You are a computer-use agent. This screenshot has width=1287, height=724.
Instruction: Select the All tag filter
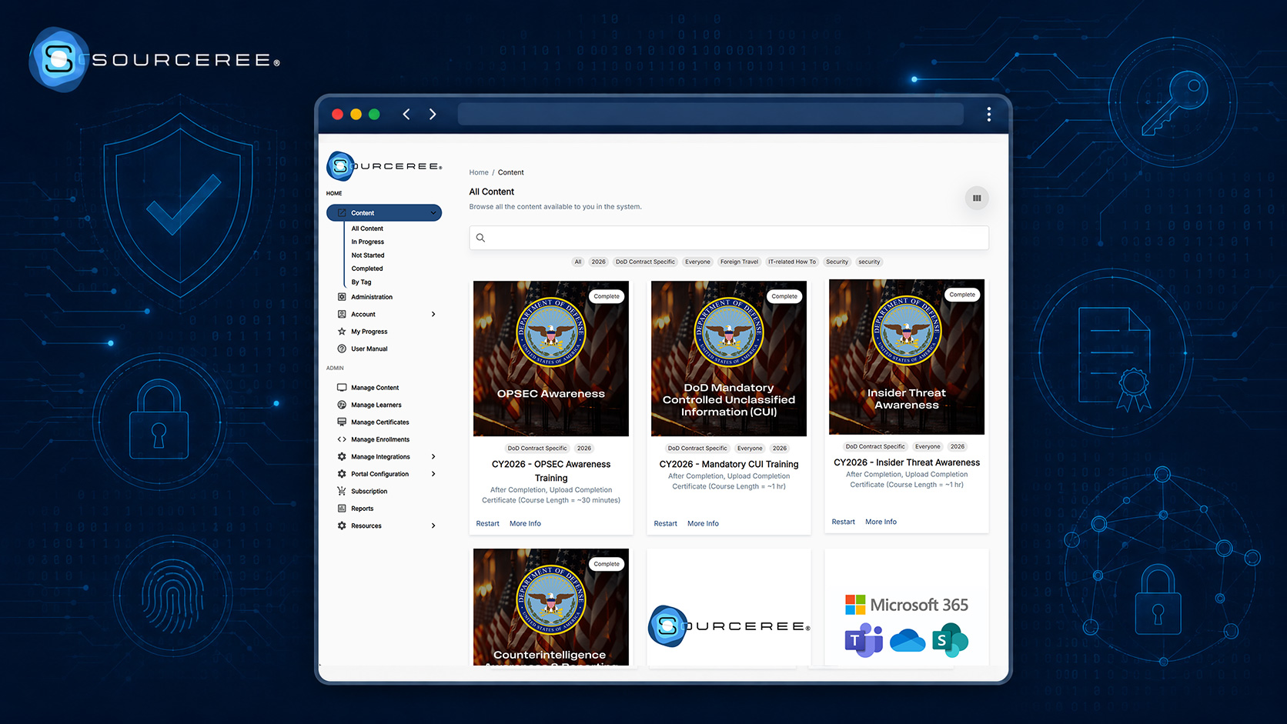[578, 262]
